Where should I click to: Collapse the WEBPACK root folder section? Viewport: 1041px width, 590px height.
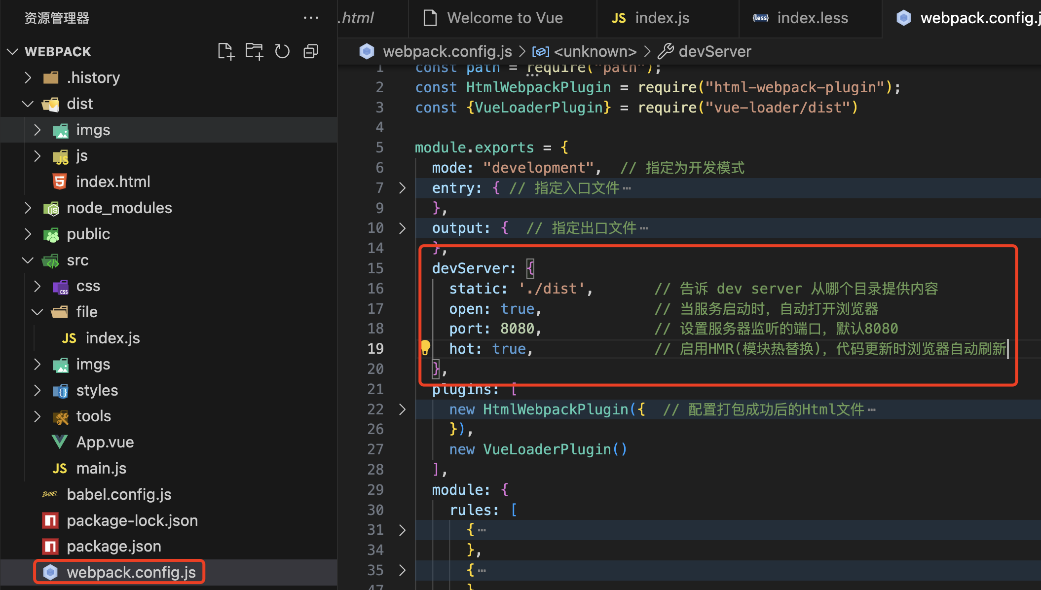pyautogui.click(x=13, y=51)
